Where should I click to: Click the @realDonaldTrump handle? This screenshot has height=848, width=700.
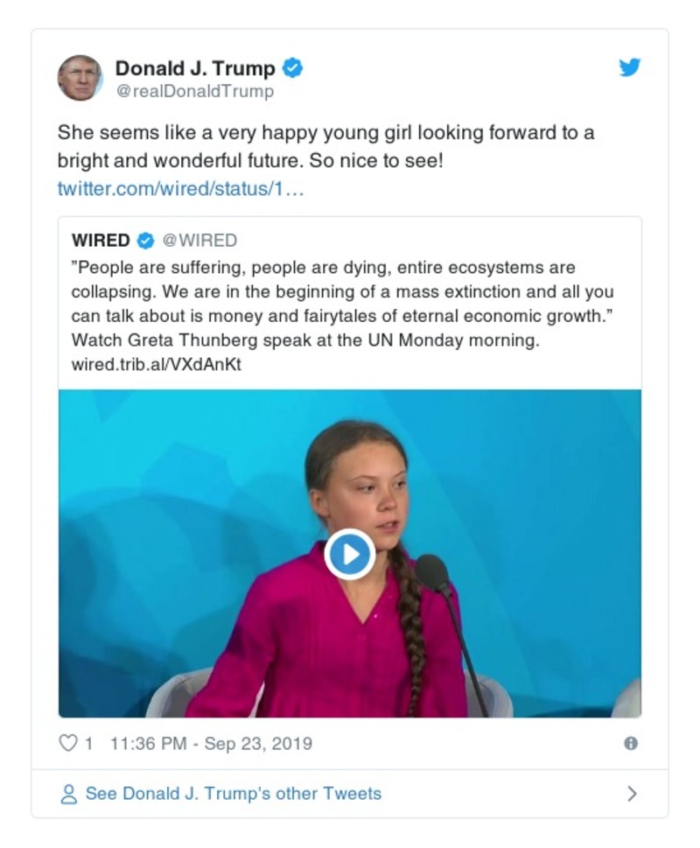(194, 91)
